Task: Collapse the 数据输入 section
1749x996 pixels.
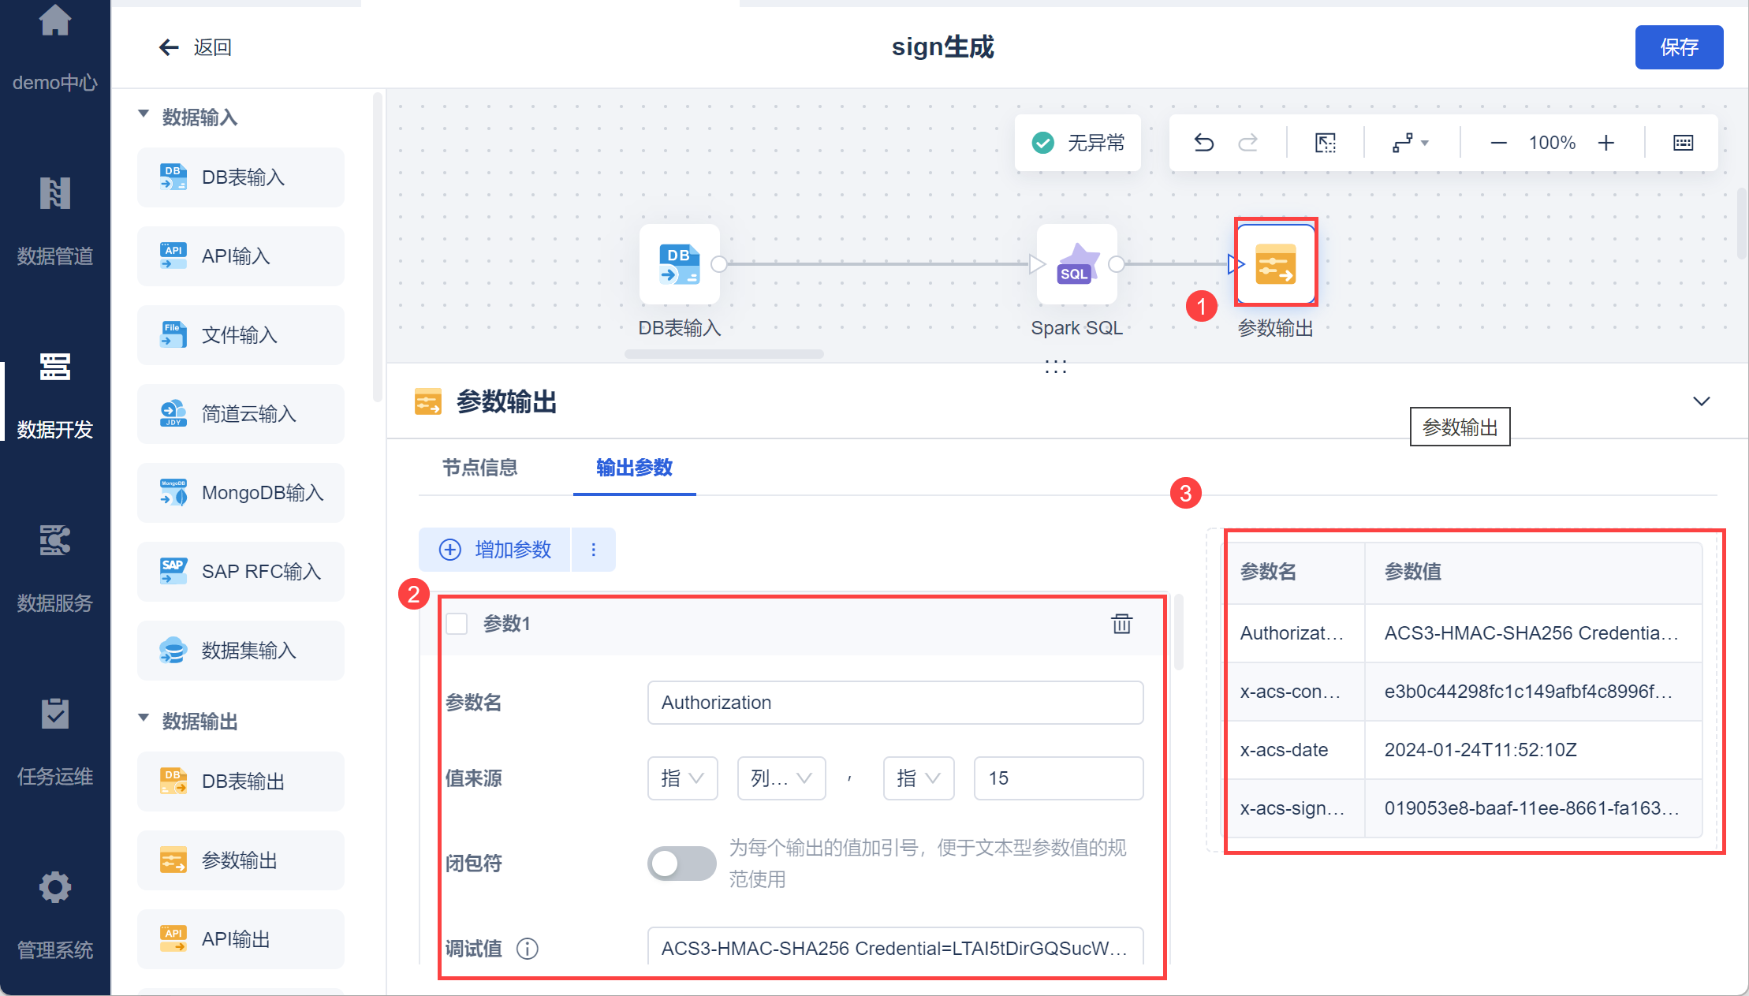Action: pos(144,115)
